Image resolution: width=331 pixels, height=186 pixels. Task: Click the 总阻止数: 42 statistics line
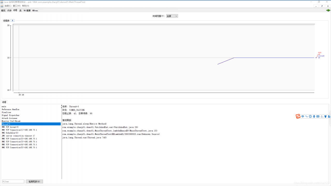pos(77,113)
